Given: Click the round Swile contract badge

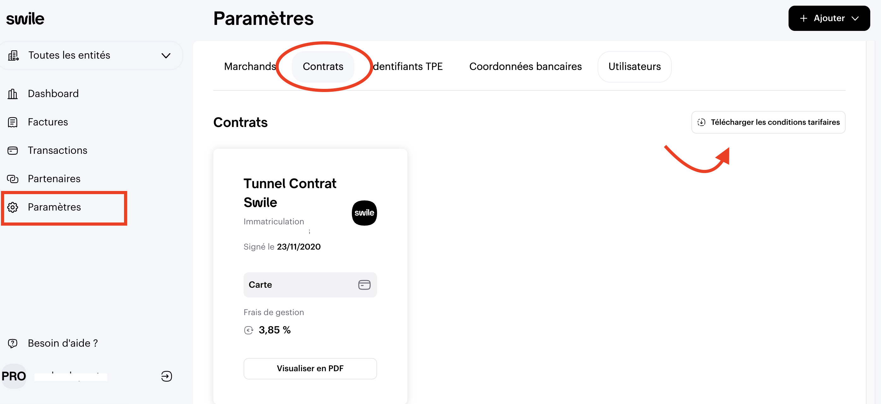Looking at the screenshot, I should pyautogui.click(x=364, y=213).
